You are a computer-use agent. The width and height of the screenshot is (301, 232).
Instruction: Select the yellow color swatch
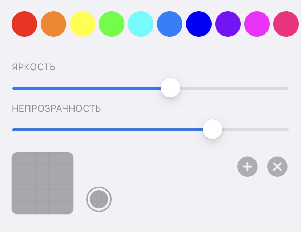click(x=83, y=24)
